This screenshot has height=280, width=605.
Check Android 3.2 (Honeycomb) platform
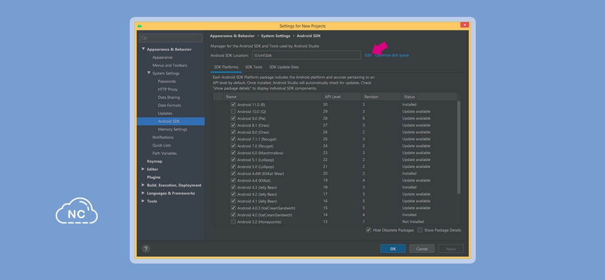coord(233,222)
